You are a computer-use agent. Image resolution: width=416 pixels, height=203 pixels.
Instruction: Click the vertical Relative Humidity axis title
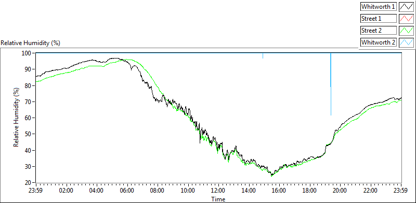17,118
